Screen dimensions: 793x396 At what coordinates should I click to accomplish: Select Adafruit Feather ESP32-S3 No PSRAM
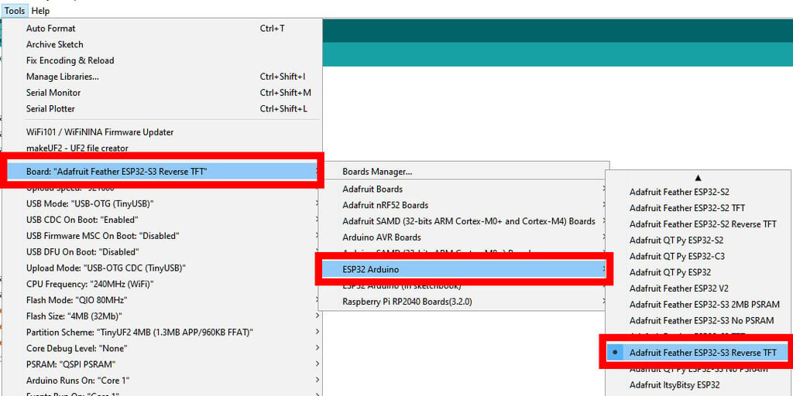pos(698,321)
